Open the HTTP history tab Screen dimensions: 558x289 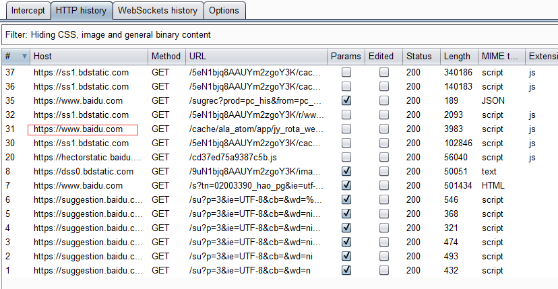click(82, 10)
